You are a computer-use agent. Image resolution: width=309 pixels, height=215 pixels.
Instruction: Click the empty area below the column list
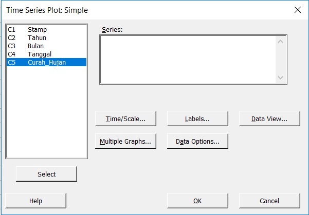coord(46,113)
